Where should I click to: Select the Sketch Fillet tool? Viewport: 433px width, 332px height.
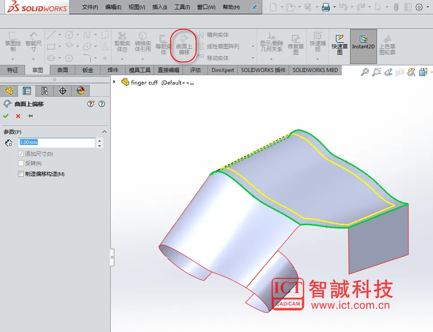coord(87,58)
